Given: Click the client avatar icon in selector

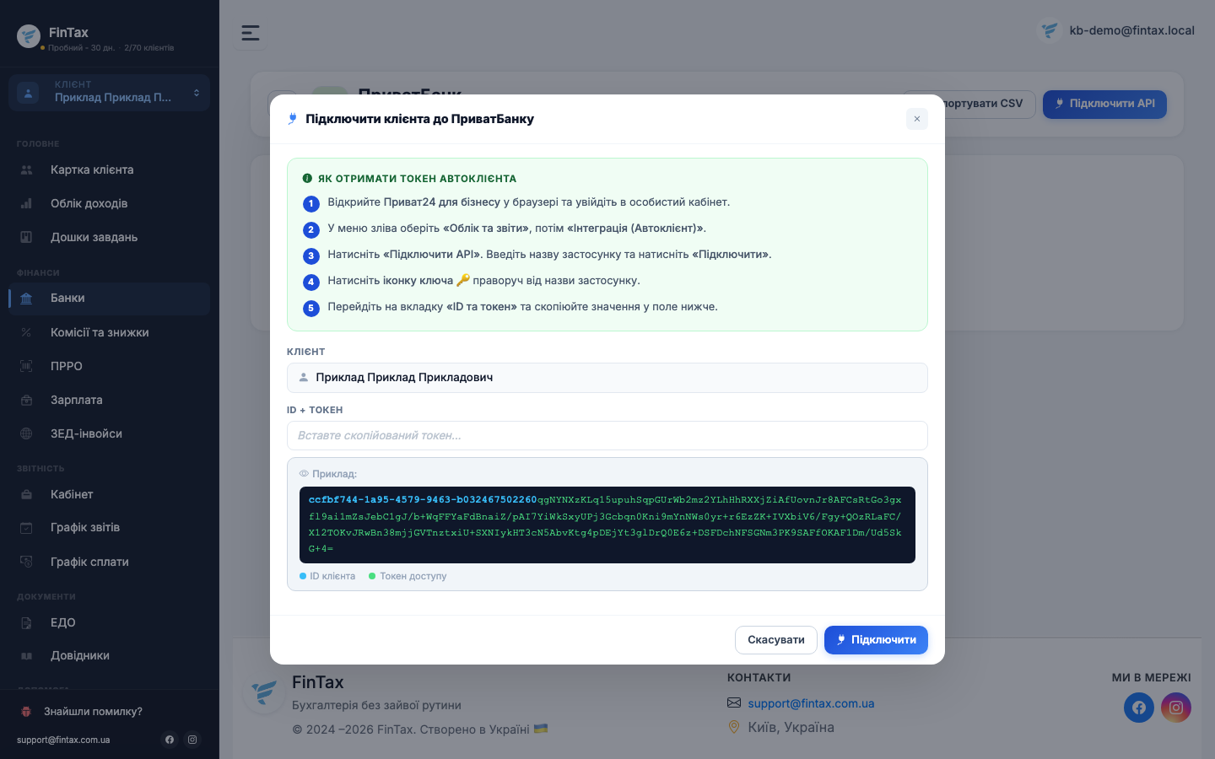Looking at the screenshot, I should (28, 93).
